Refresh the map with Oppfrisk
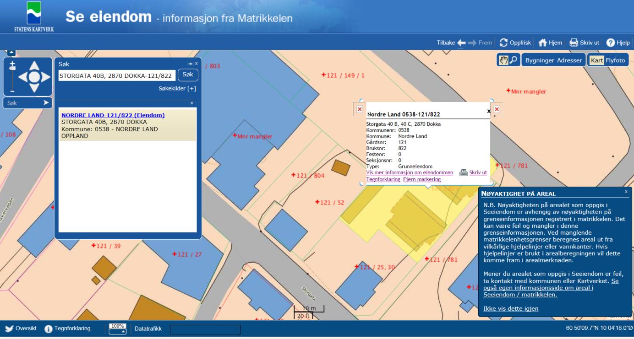The width and height of the screenshot is (634, 339). 515,43
